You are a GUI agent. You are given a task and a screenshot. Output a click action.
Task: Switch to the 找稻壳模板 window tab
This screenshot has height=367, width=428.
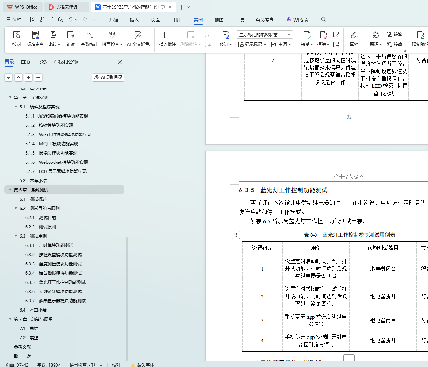click(67, 7)
